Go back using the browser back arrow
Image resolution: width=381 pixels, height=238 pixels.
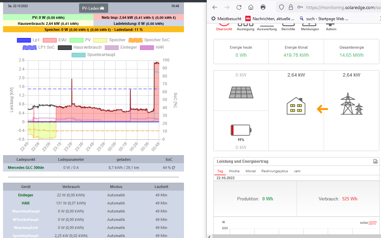215,7
